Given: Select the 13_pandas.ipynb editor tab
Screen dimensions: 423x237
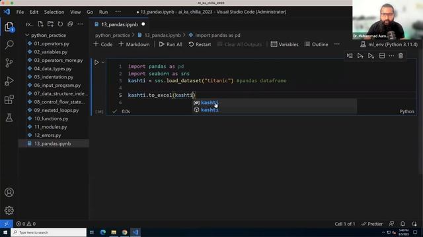Looking at the screenshot, I should [x=120, y=24].
